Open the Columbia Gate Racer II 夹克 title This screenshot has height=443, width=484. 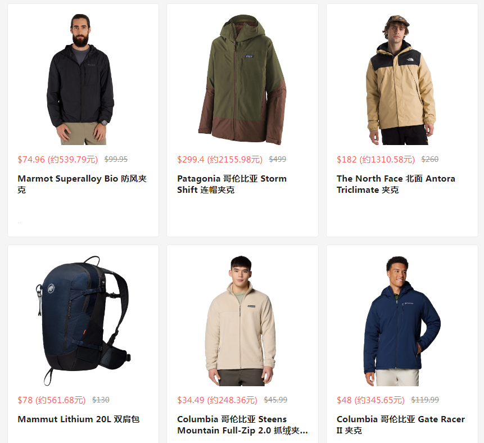[x=401, y=424]
